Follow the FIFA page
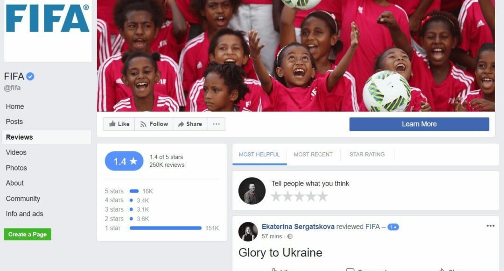Image resolution: width=504 pixels, height=271 pixels. 154,124
